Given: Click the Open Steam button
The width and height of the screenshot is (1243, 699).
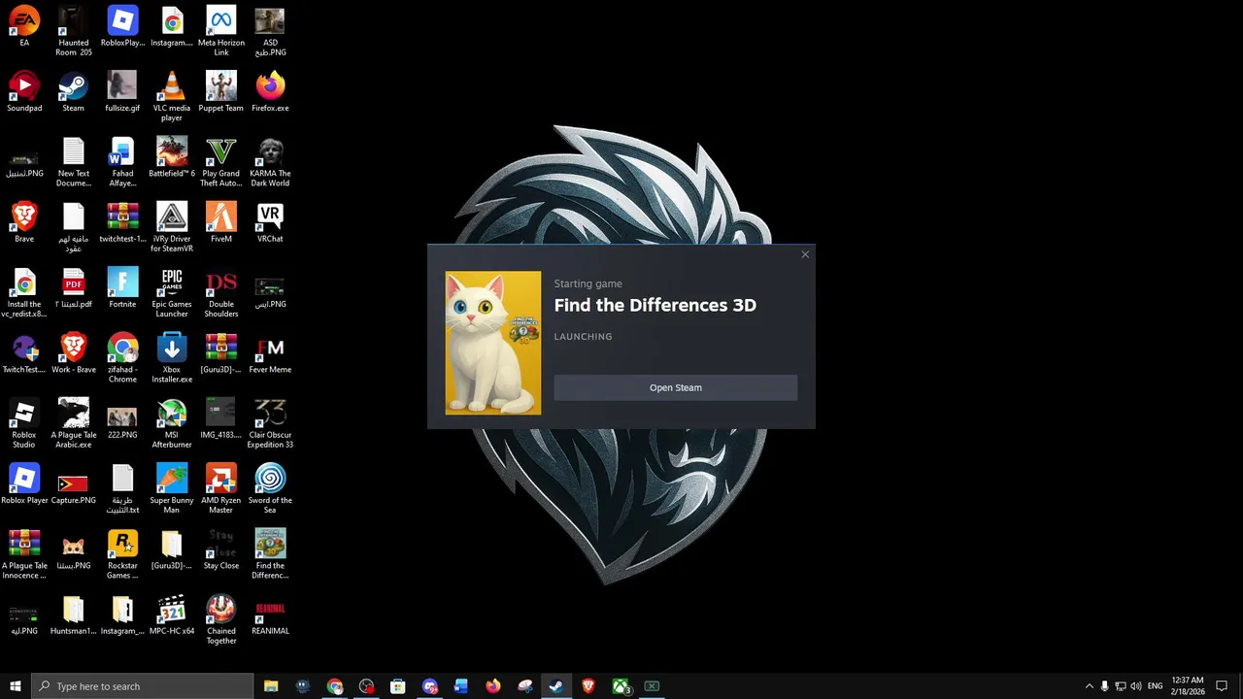Looking at the screenshot, I should click(x=675, y=387).
